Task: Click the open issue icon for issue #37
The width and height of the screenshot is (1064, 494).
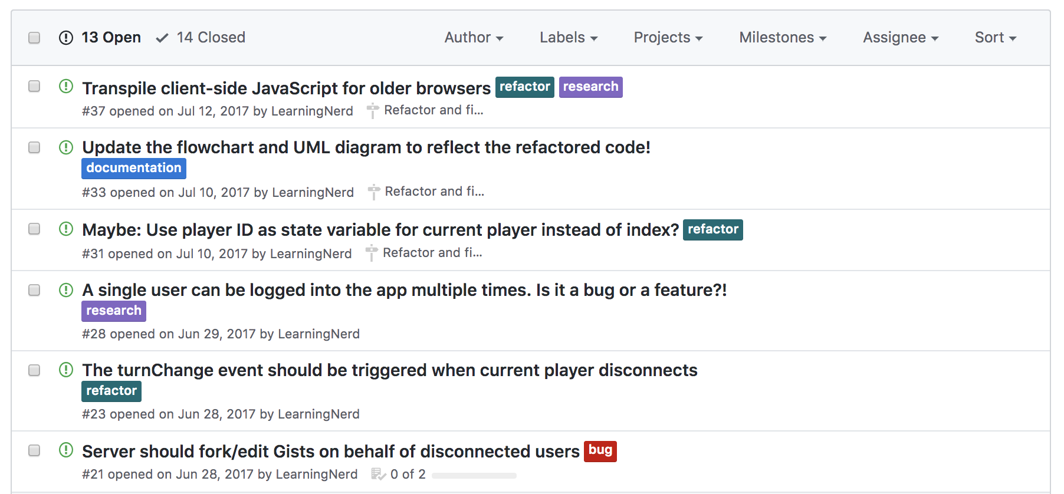Action: click(66, 87)
